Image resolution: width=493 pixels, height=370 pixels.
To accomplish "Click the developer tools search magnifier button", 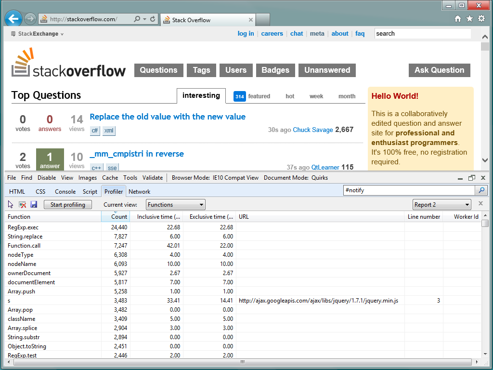I will (481, 190).
